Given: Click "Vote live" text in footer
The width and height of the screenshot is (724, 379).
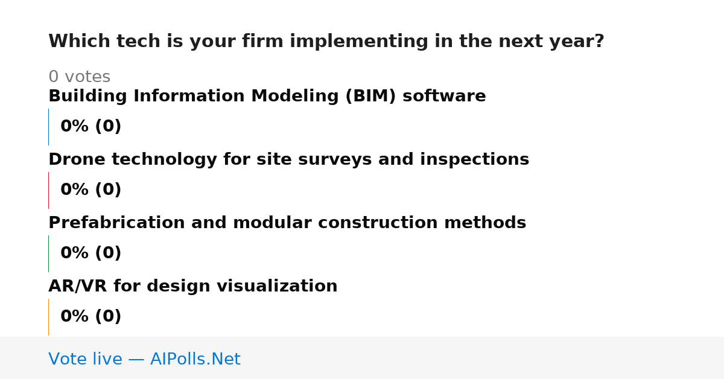Looking at the screenshot, I should 85,360.
